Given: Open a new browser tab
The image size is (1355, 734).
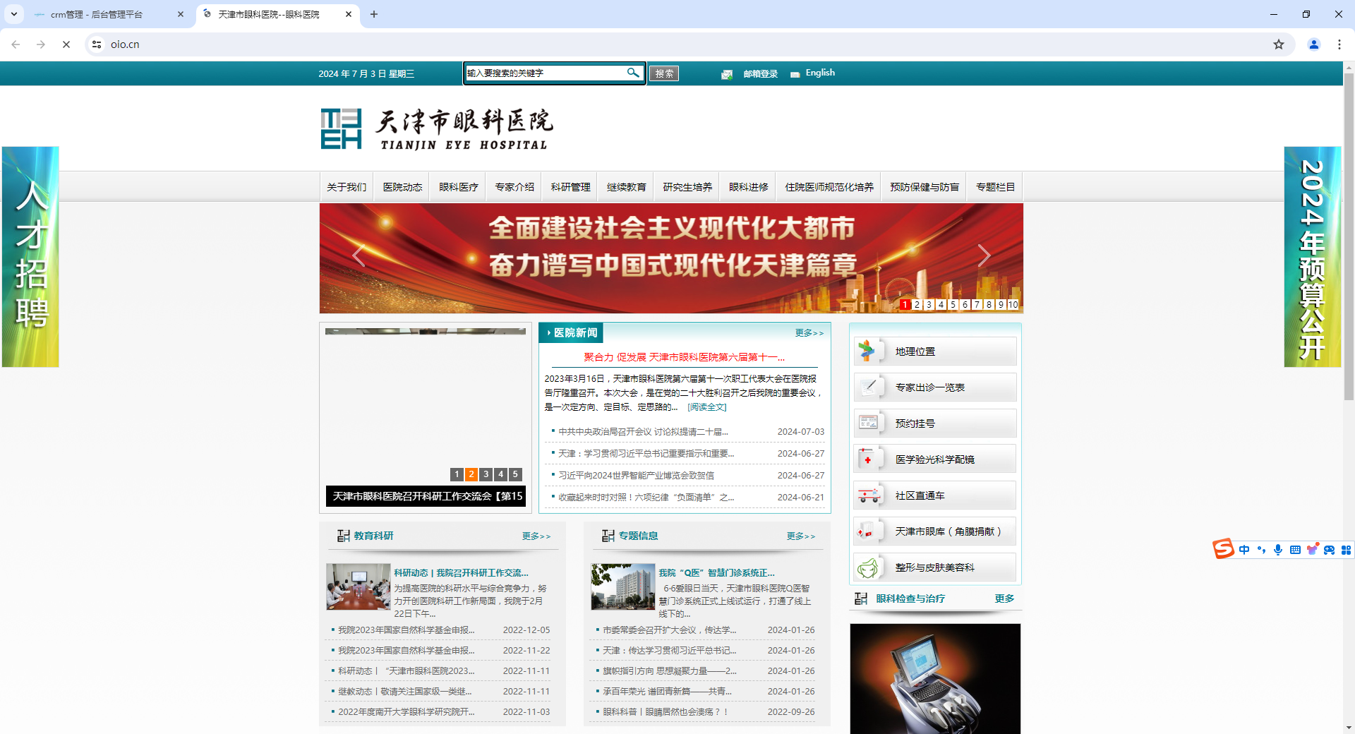Looking at the screenshot, I should [374, 14].
